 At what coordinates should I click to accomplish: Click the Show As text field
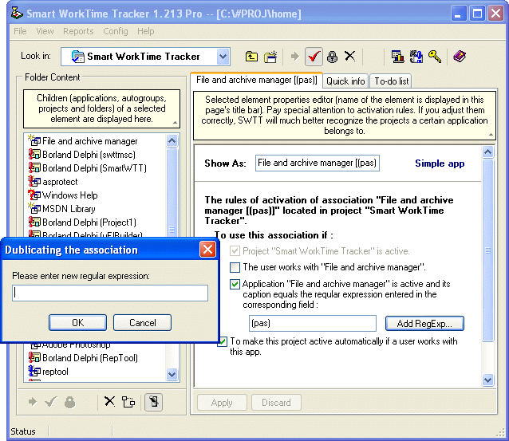(318, 163)
